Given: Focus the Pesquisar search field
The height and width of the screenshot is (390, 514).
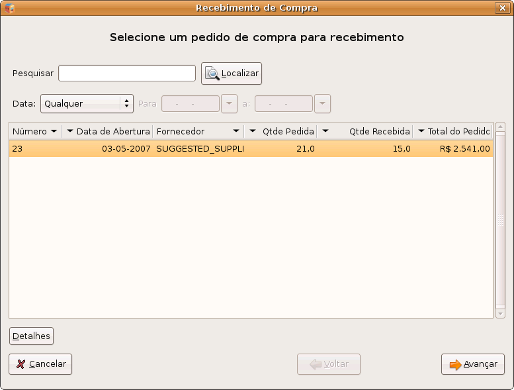Looking at the screenshot, I should [x=127, y=73].
